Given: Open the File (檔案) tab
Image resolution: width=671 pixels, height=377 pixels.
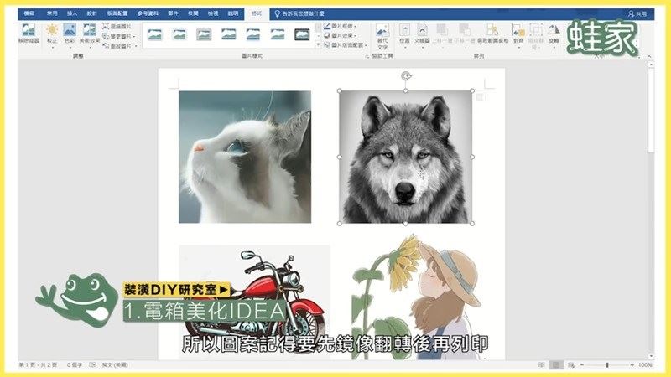Looking at the screenshot, I should [x=29, y=14].
